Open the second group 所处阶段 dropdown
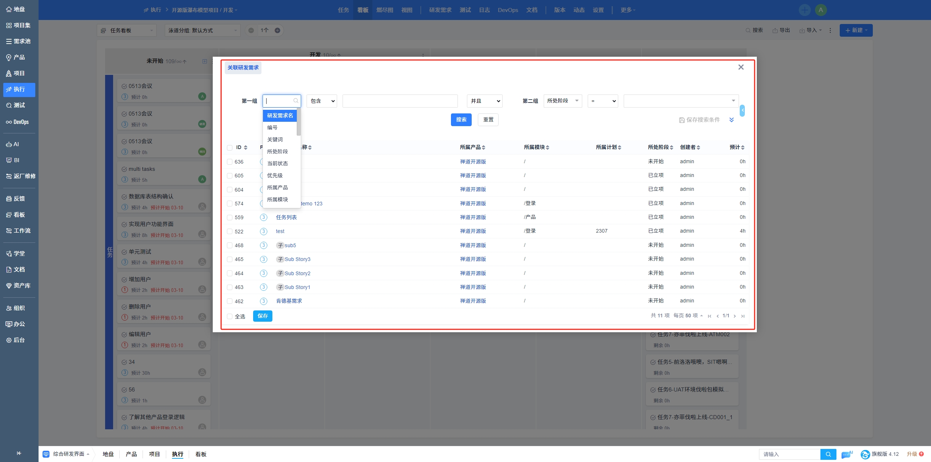This screenshot has width=931, height=462. (563, 101)
